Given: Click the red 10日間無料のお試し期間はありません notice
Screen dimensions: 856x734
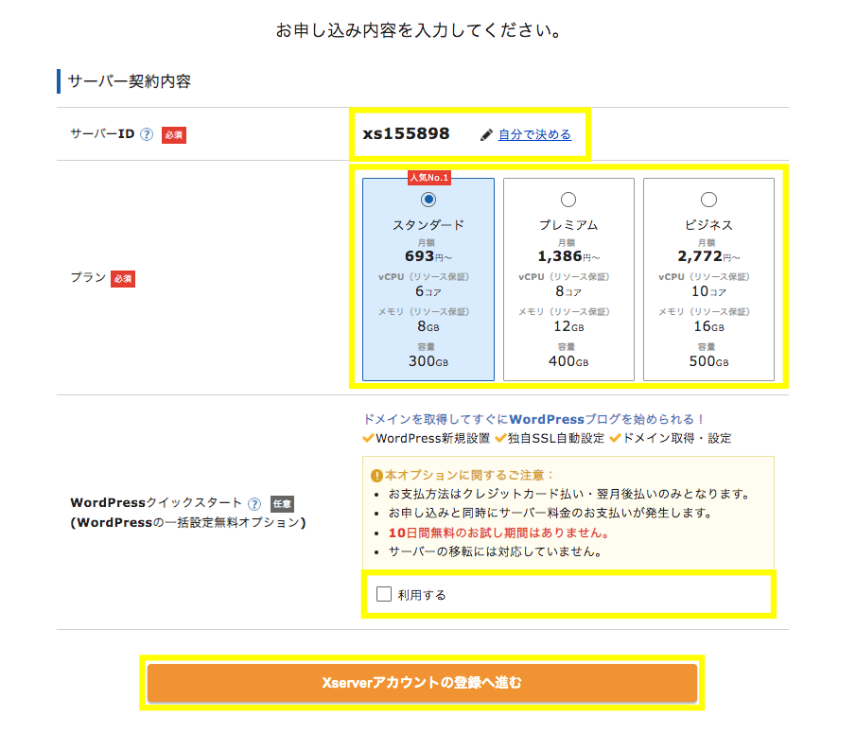Looking at the screenshot, I should coord(498,533).
